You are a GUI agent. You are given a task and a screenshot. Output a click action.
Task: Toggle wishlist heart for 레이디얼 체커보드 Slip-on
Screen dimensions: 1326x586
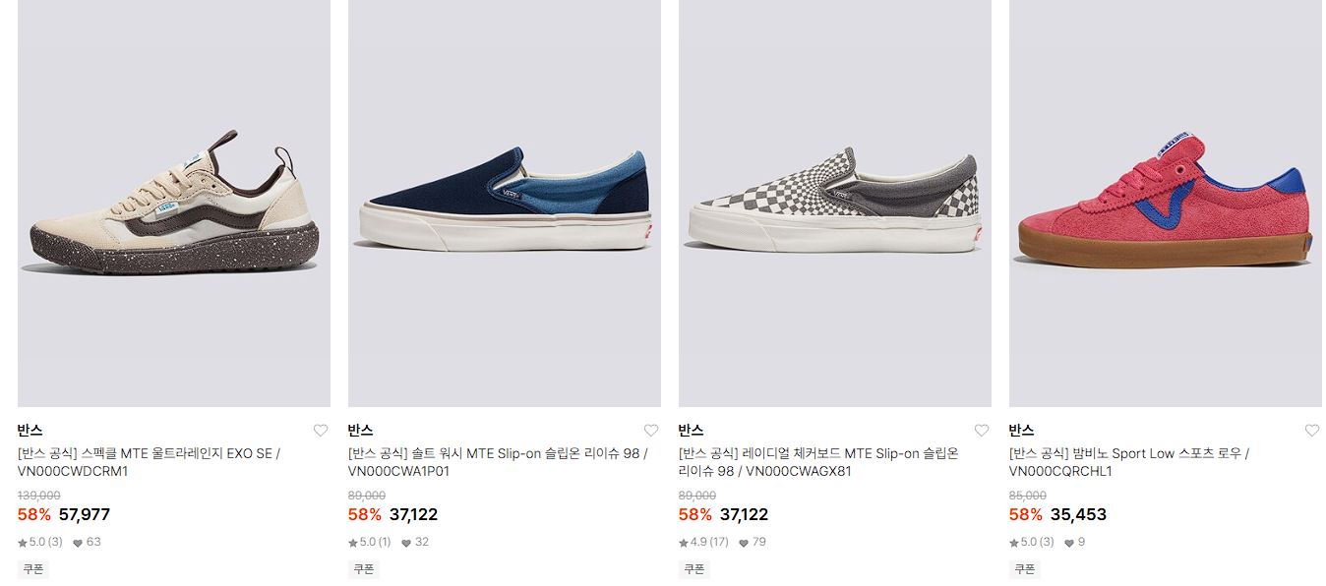(x=982, y=431)
